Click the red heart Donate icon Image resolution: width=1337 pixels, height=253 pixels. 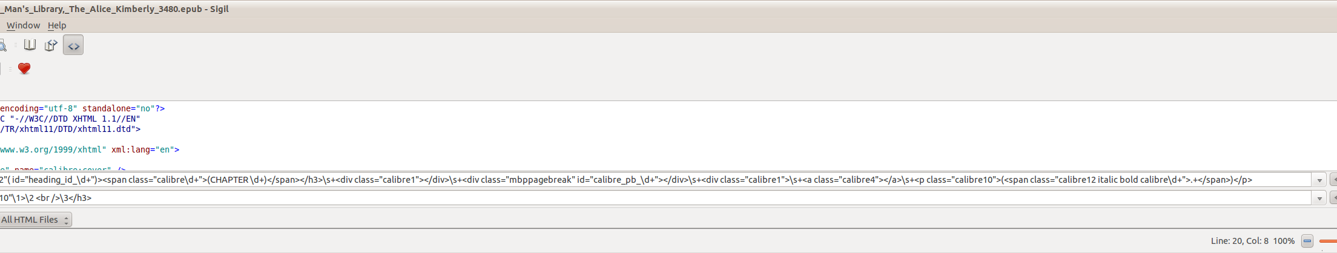[x=24, y=68]
